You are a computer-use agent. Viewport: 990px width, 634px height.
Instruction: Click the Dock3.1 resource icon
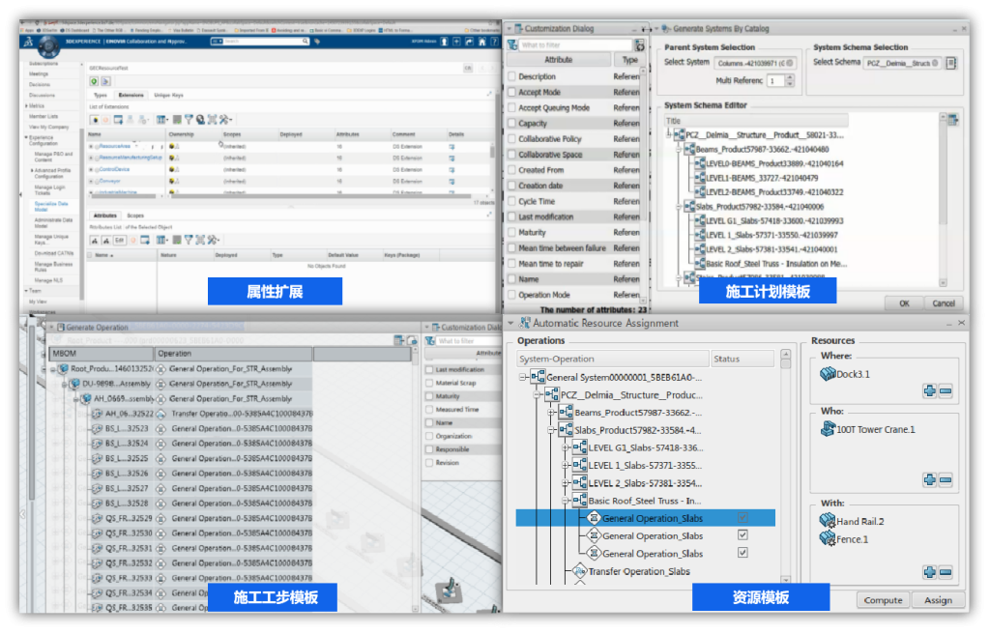[x=828, y=374]
